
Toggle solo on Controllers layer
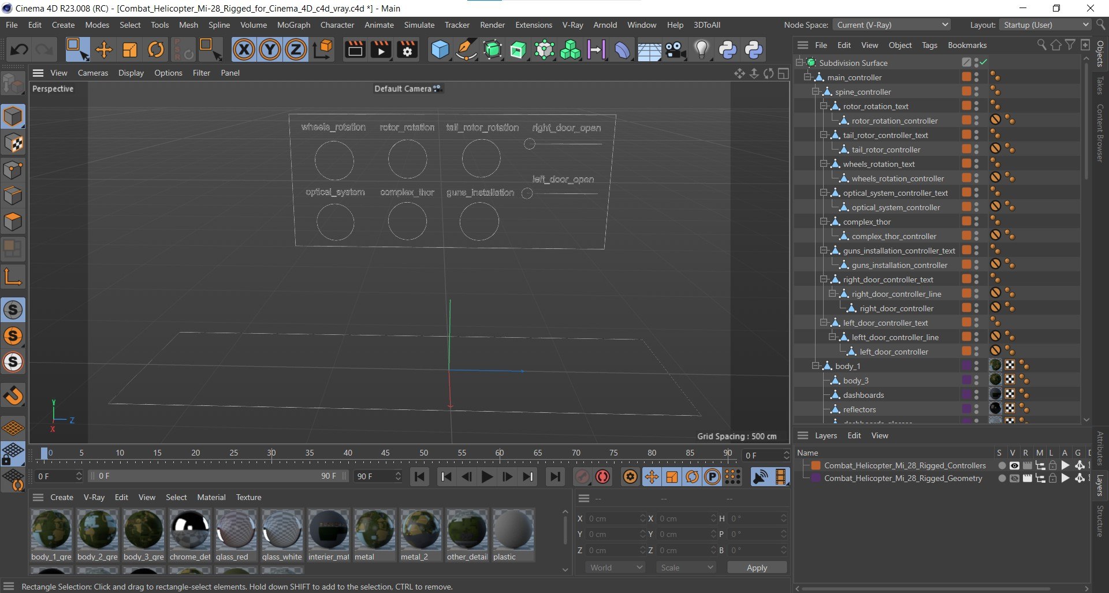tap(1002, 465)
